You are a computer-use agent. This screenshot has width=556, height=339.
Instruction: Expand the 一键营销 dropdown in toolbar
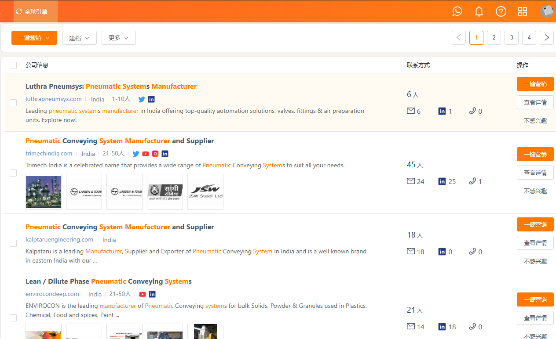pyautogui.click(x=34, y=38)
